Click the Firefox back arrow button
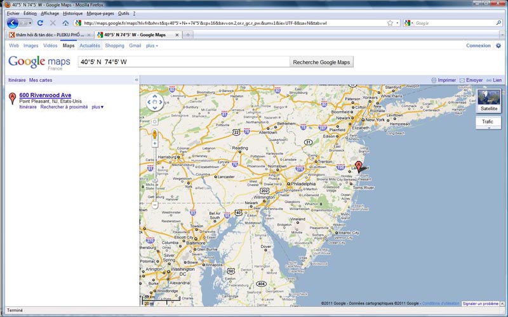The height and width of the screenshot is (317, 508). 12,23
